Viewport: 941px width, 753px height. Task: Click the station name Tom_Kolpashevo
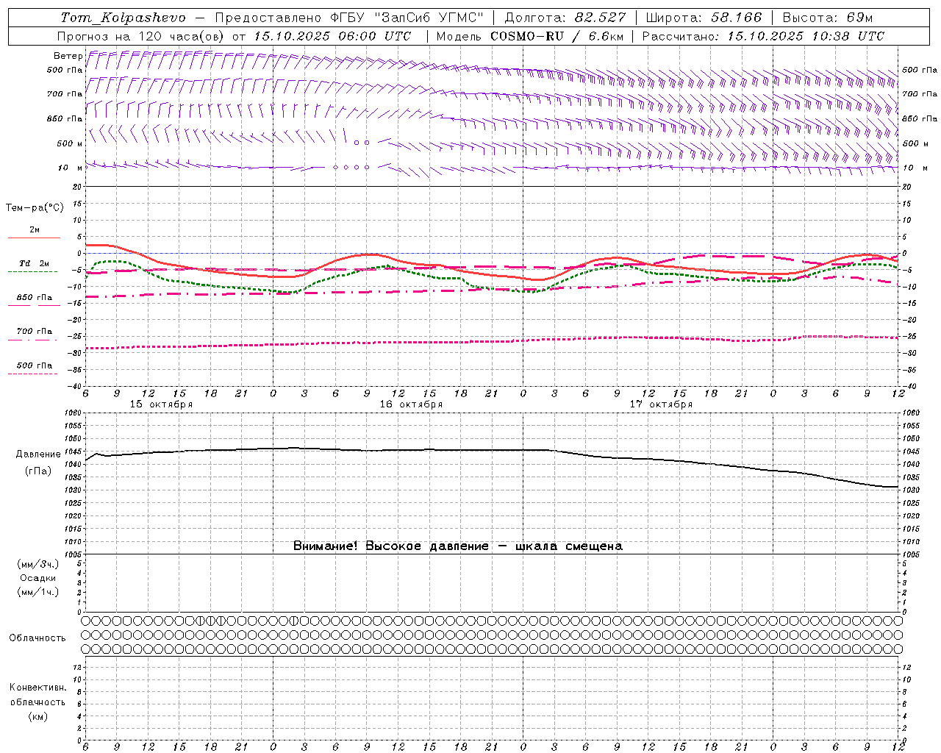[124, 18]
